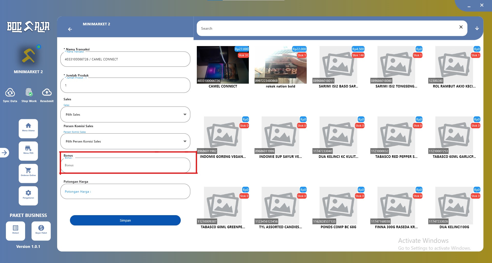492x263 pixels.
Task: Open the Pilih Sales dropdown
Action: coord(125,114)
